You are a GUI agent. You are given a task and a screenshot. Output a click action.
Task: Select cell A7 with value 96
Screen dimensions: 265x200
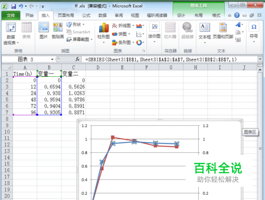pyautogui.click(x=25, y=112)
